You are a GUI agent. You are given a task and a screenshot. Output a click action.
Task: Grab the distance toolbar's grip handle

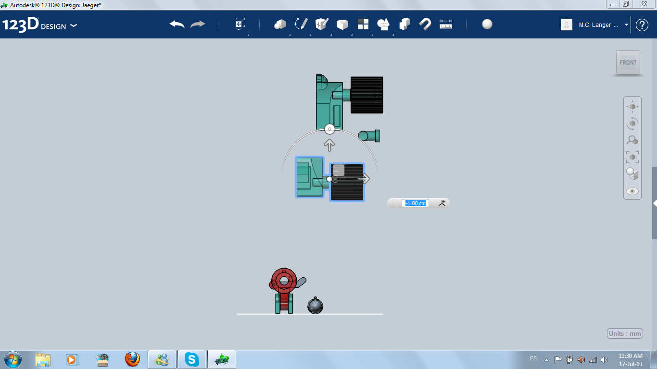[393, 203]
